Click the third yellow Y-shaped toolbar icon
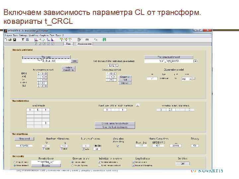This screenshot has width=239, height=179. pyautogui.click(x=70, y=39)
